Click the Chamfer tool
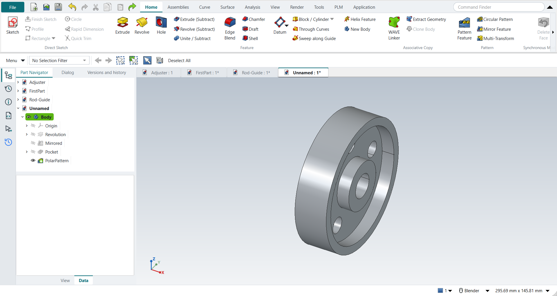The width and height of the screenshot is (557, 296). [254, 19]
